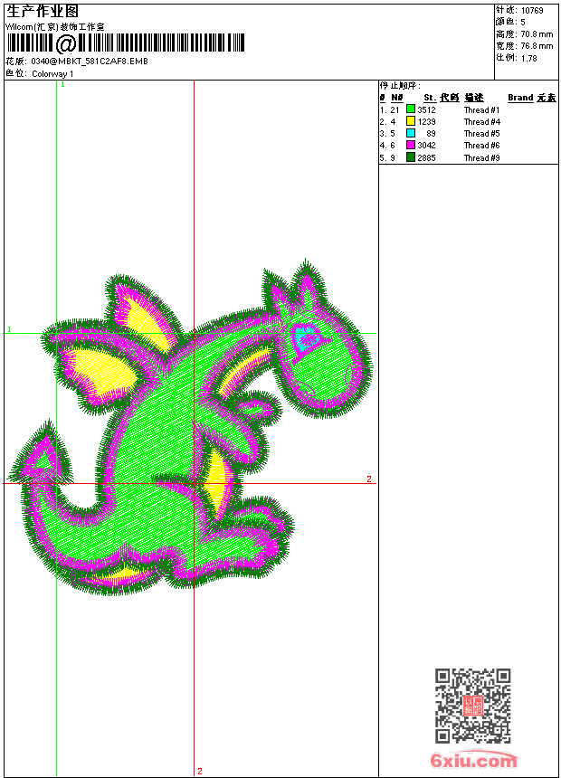
Task: Click the height value 70.8 mm
Action: [x=537, y=34]
